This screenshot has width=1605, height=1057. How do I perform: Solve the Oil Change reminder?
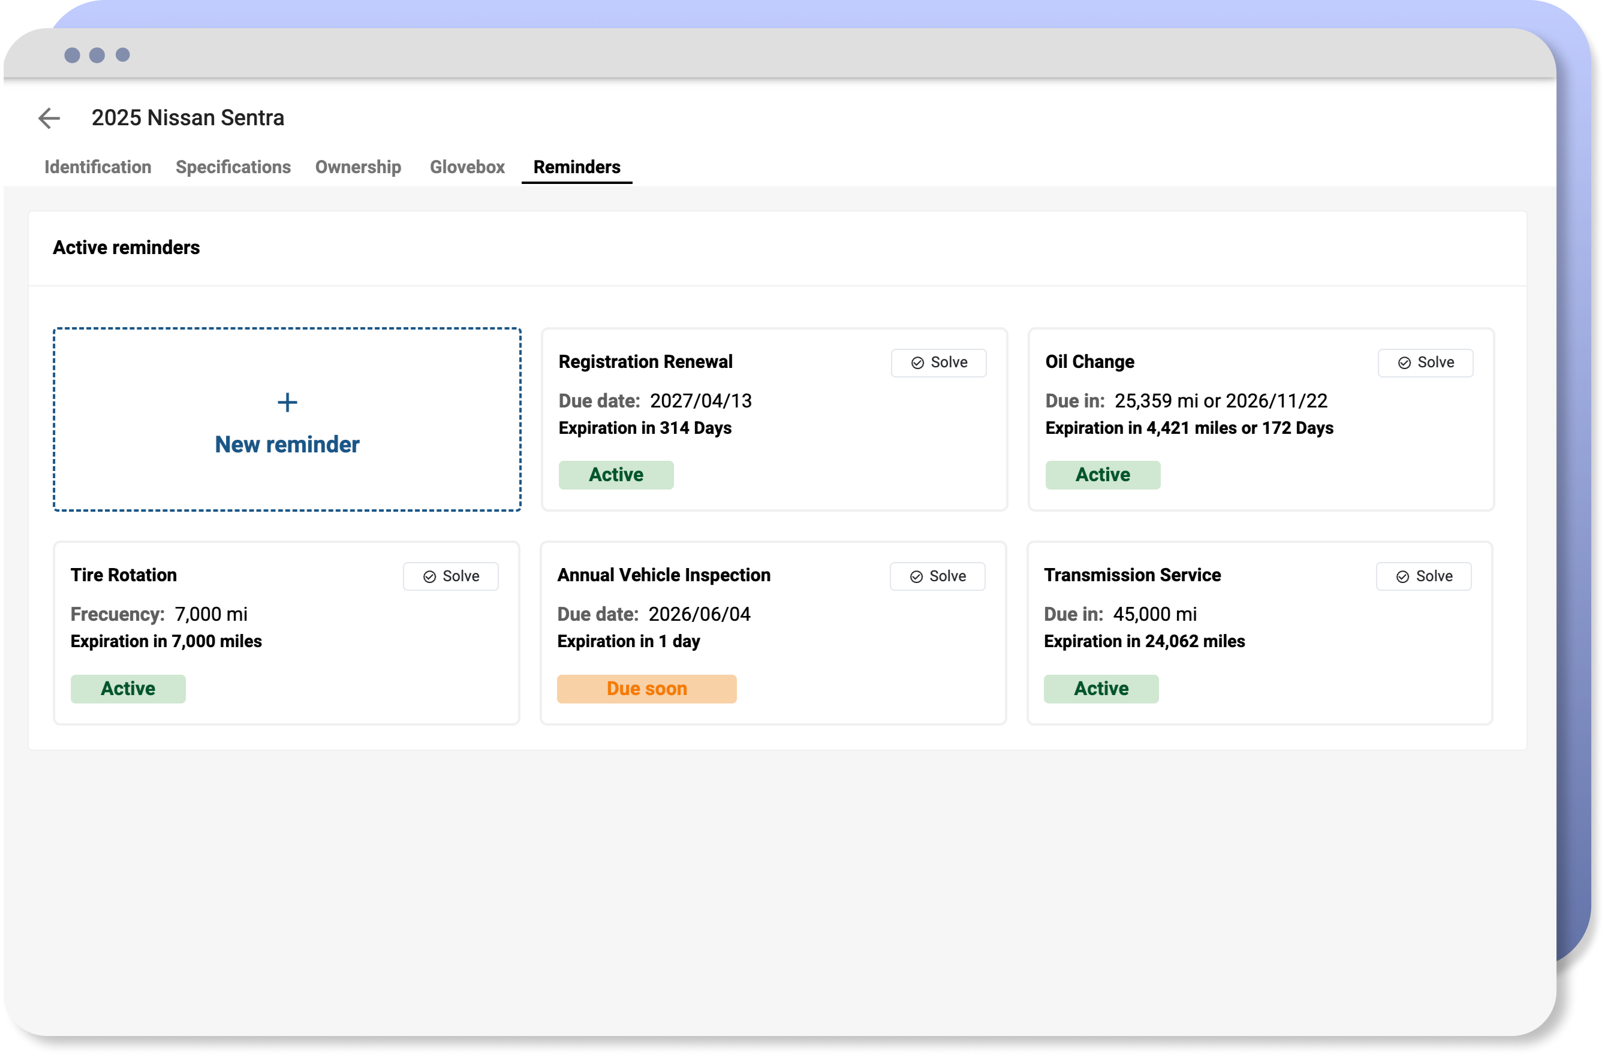tap(1426, 363)
